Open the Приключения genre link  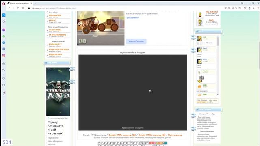click(x=132, y=18)
